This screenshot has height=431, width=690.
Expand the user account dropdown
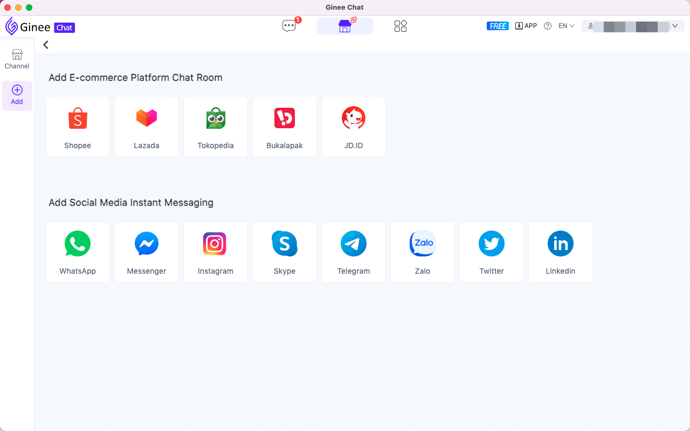click(632, 26)
